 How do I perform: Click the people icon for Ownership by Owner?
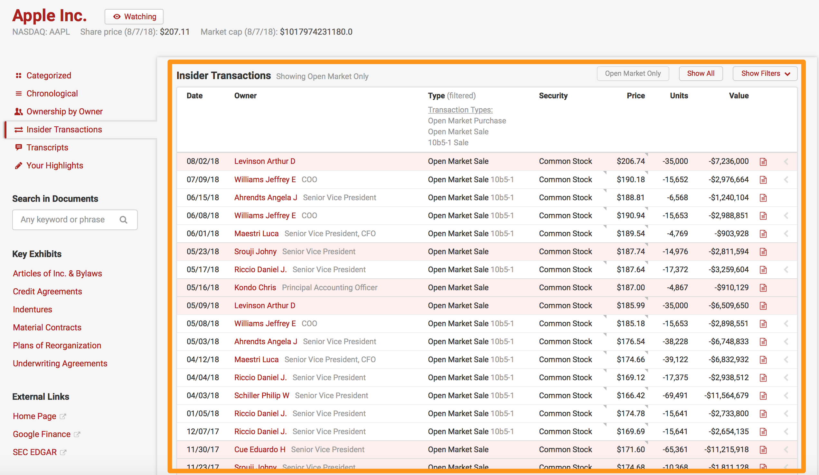(x=19, y=112)
